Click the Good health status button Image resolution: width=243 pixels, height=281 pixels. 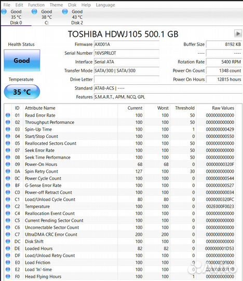pos(22,60)
